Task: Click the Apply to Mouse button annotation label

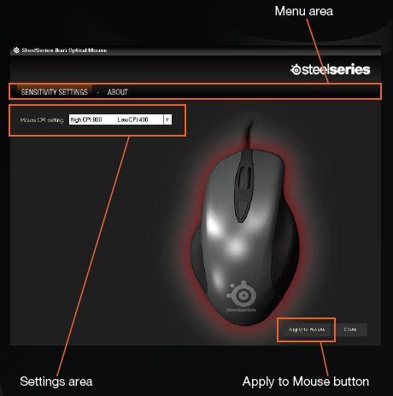Action: pos(306,381)
